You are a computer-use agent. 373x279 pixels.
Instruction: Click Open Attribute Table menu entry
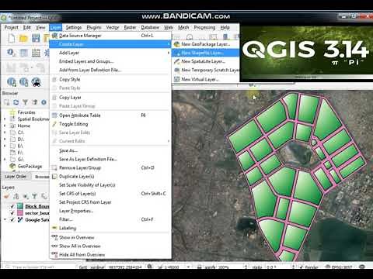click(110, 115)
